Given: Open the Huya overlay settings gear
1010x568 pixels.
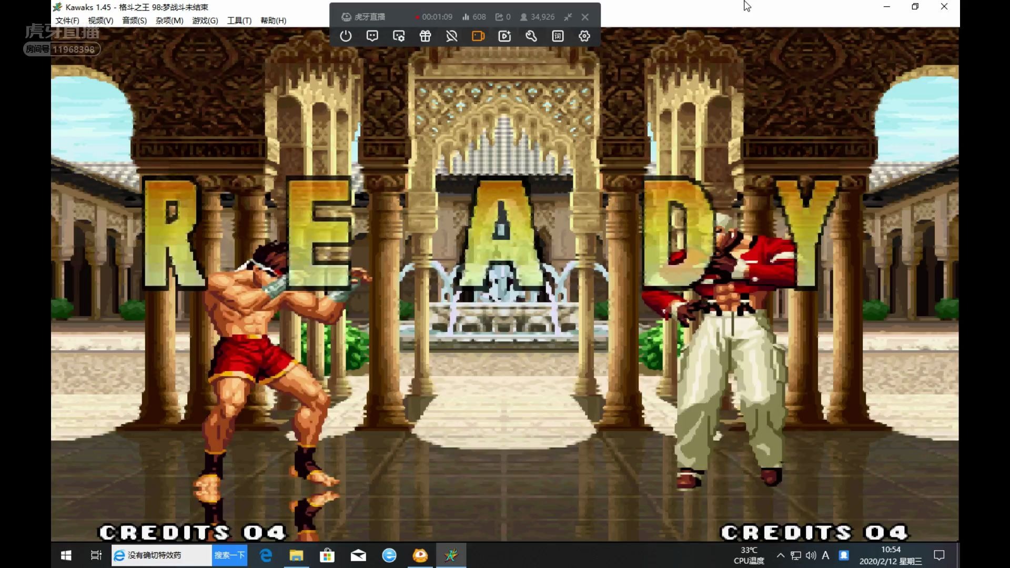Looking at the screenshot, I should click(584, 36).
